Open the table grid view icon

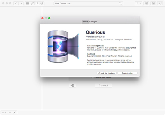click(27, 3)
